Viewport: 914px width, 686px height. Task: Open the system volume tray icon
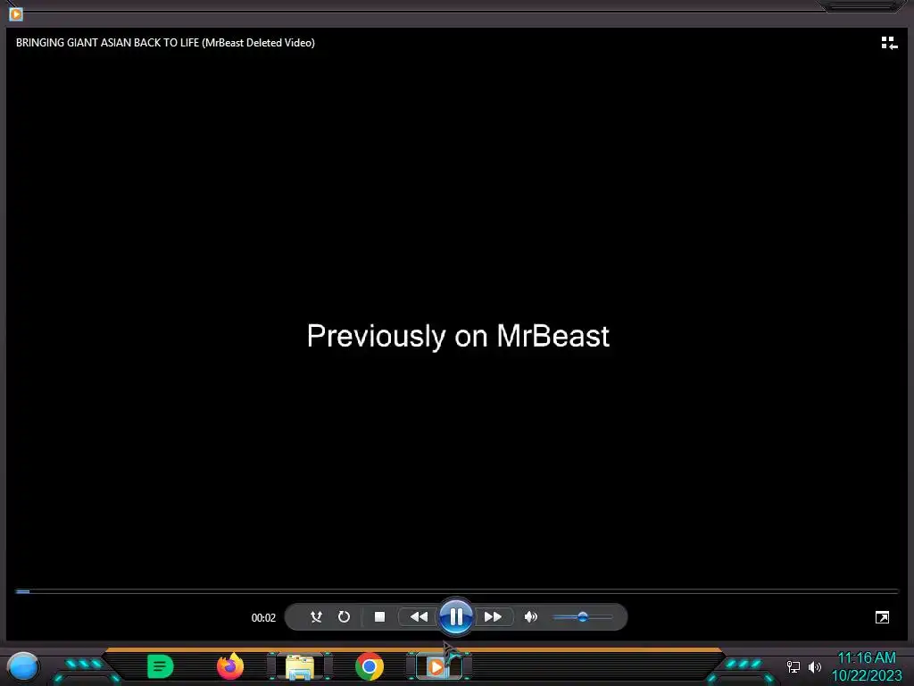coord(815,666)
